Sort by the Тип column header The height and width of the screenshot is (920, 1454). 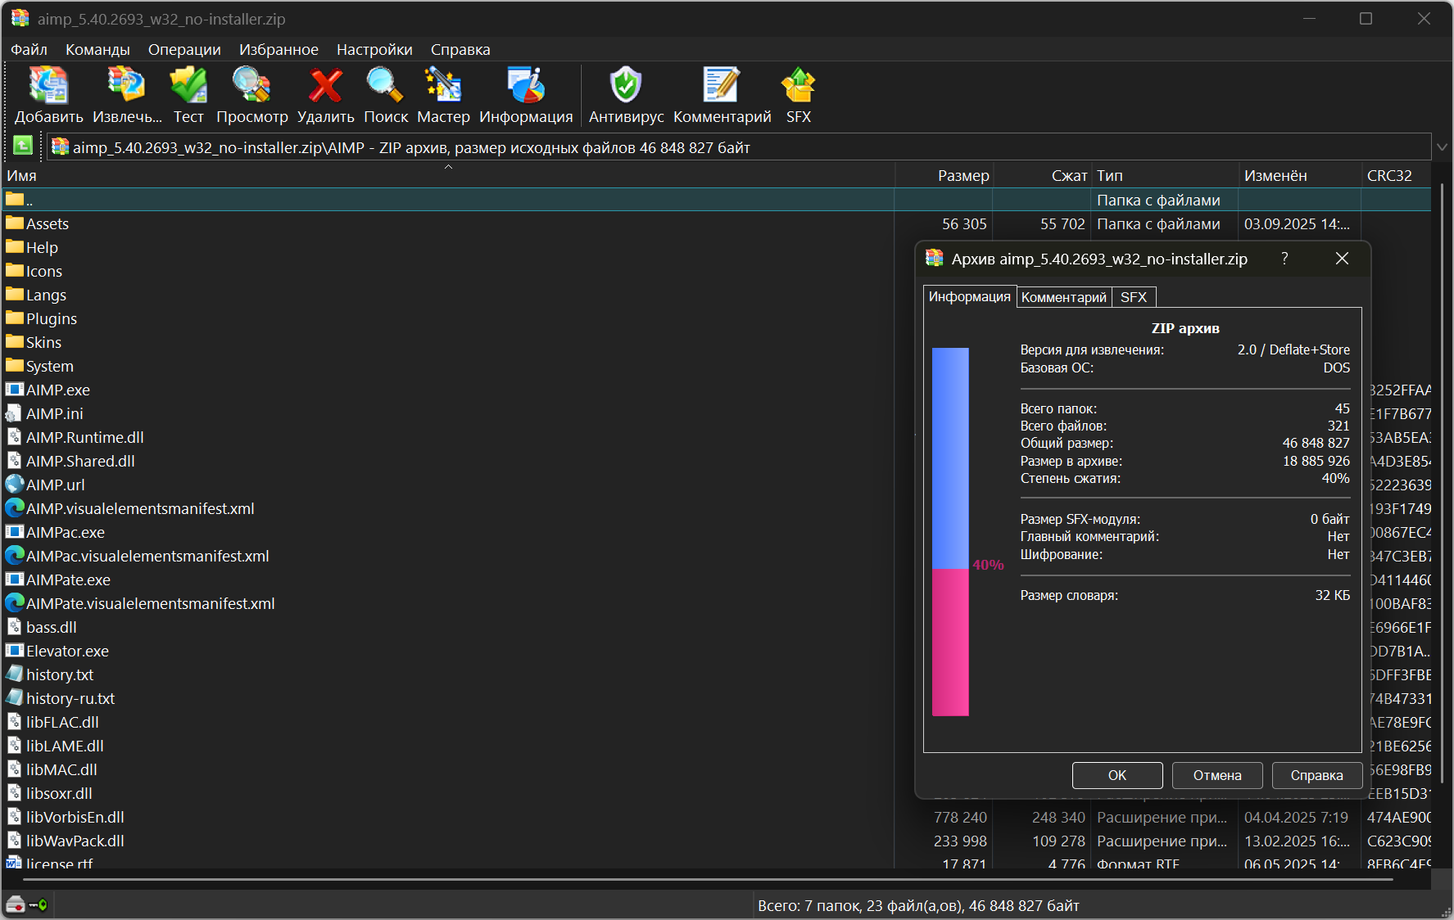1165,175
